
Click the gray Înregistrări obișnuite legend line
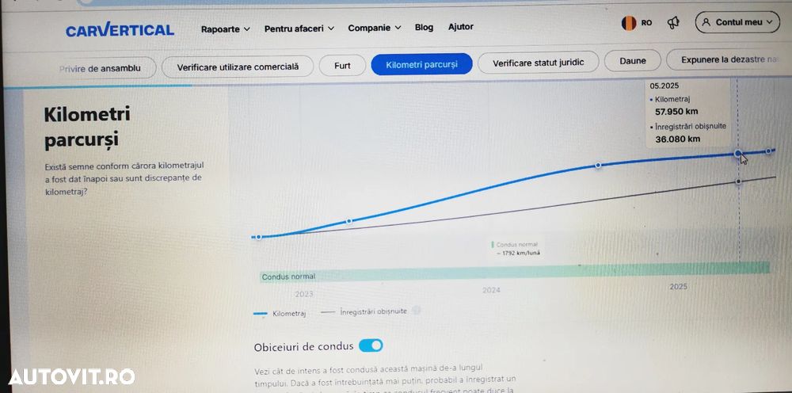click(328, 312)
